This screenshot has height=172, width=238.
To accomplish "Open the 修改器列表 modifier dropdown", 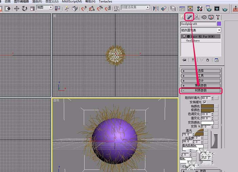I will 201,30.
